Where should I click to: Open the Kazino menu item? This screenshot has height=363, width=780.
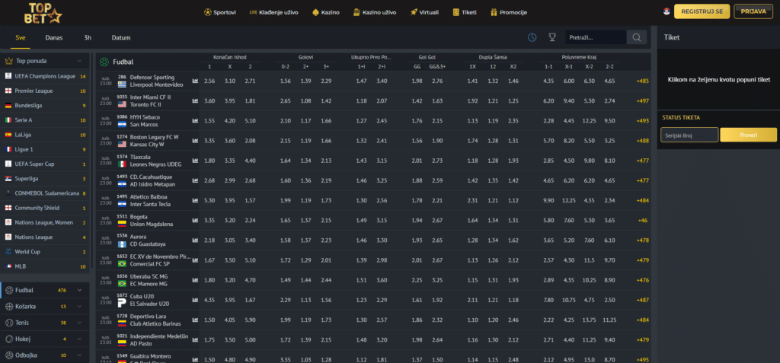[326, 12]
